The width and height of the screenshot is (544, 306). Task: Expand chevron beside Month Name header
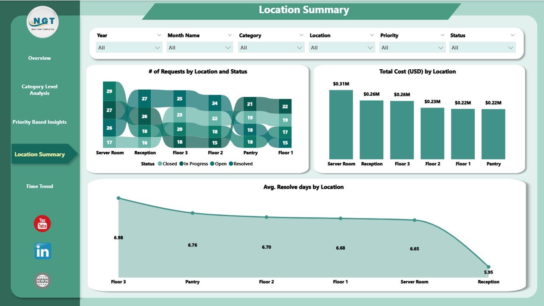pos(229,35)
